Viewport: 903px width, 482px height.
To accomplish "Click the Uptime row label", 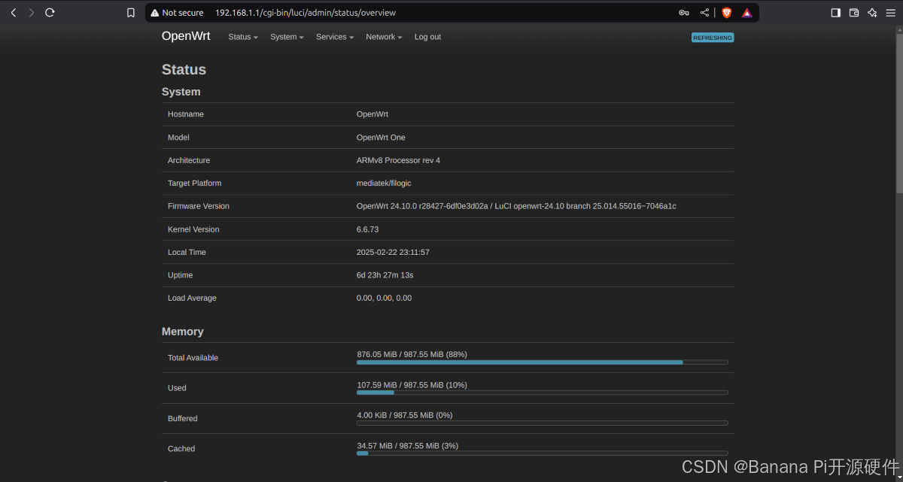I will pyautogui.click(x=181, y=275).
